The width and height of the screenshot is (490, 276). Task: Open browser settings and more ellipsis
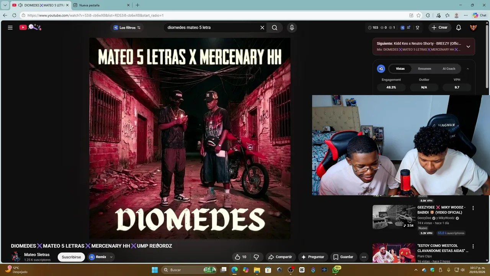tap(465, 15)
